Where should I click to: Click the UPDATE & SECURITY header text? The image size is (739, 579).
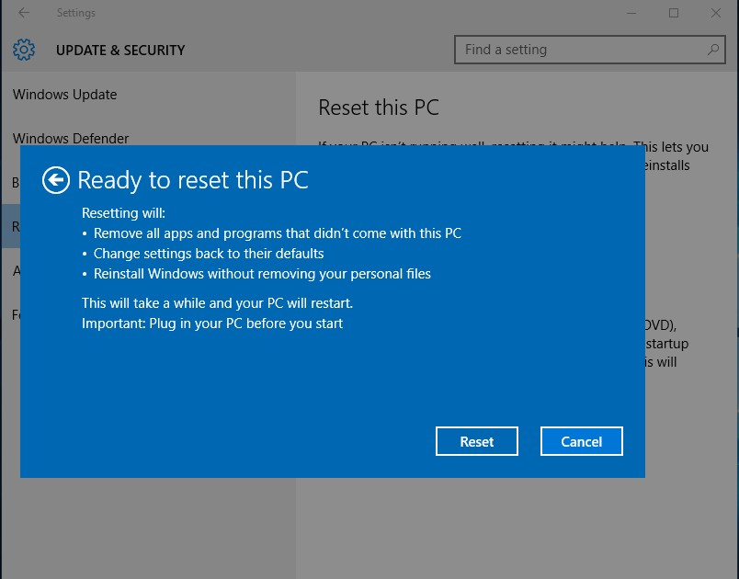[120, 51]
